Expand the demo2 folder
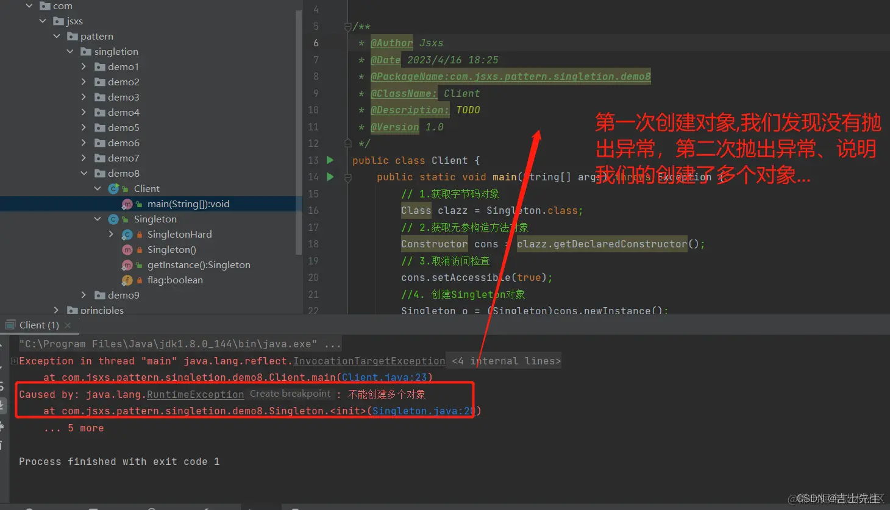This screenshot has width=890, height=510. coord(84,82)
